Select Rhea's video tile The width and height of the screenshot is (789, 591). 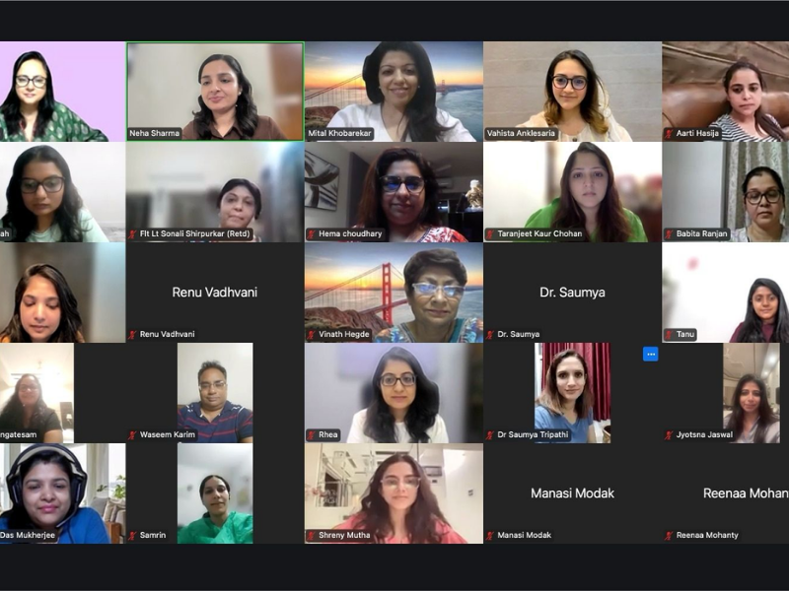(394, 392)
